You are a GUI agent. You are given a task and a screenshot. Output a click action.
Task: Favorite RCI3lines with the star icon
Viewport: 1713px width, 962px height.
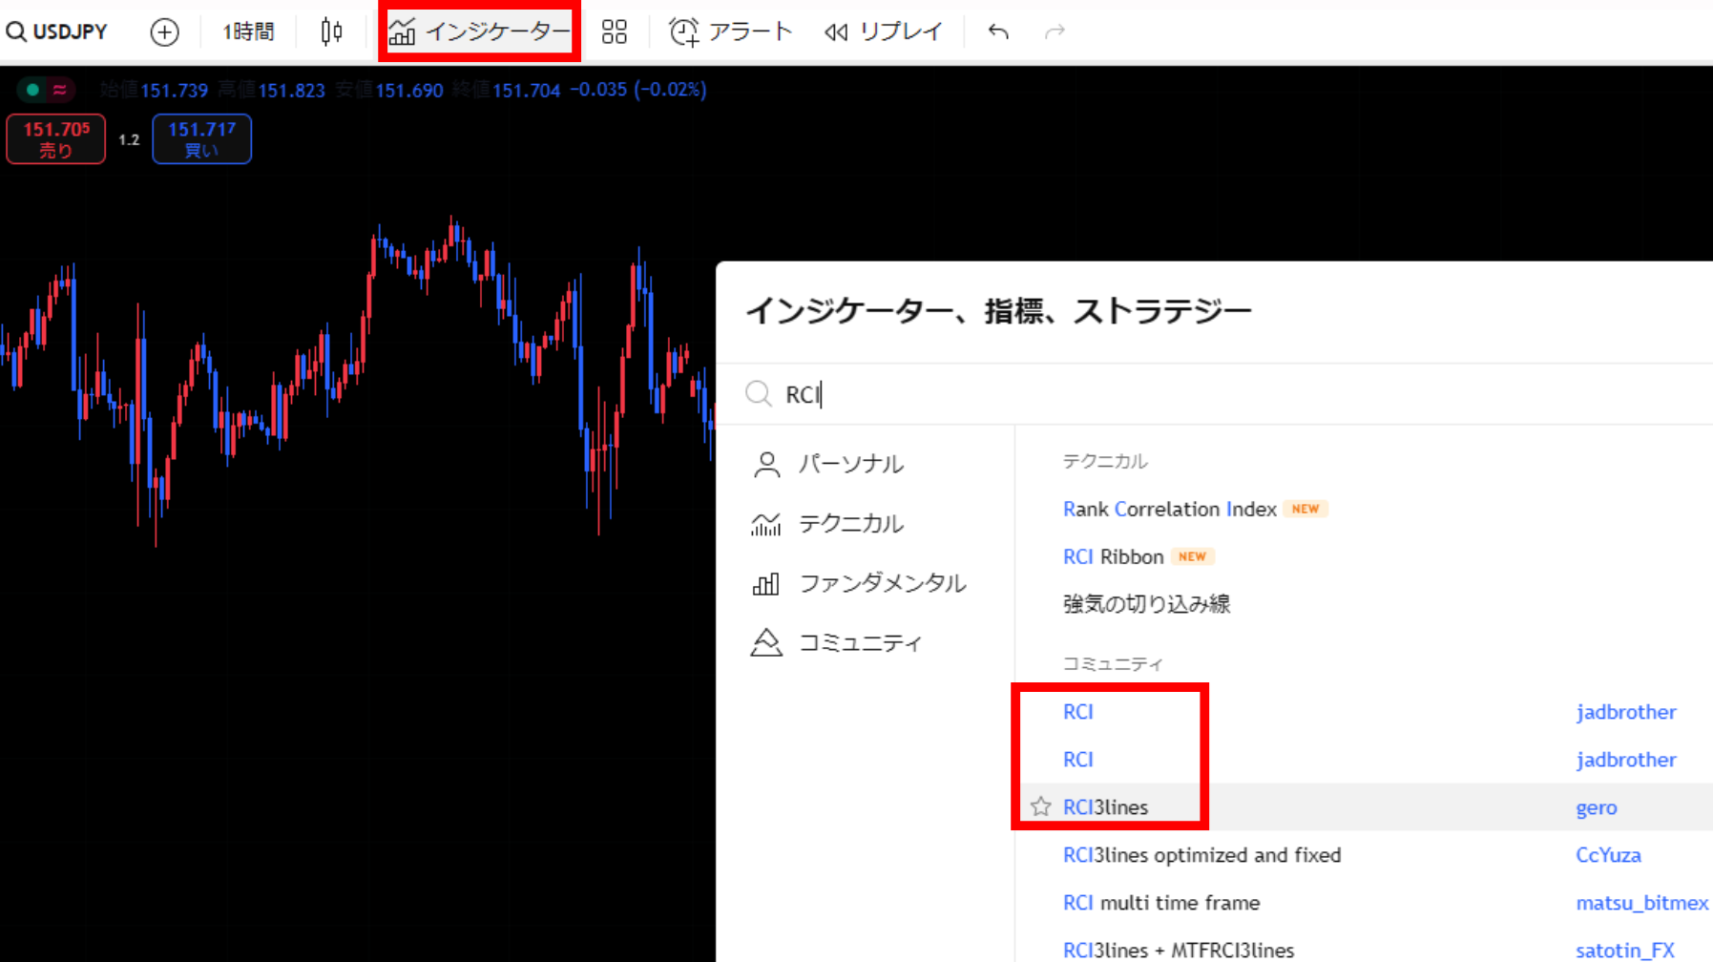click(1040, 807)
